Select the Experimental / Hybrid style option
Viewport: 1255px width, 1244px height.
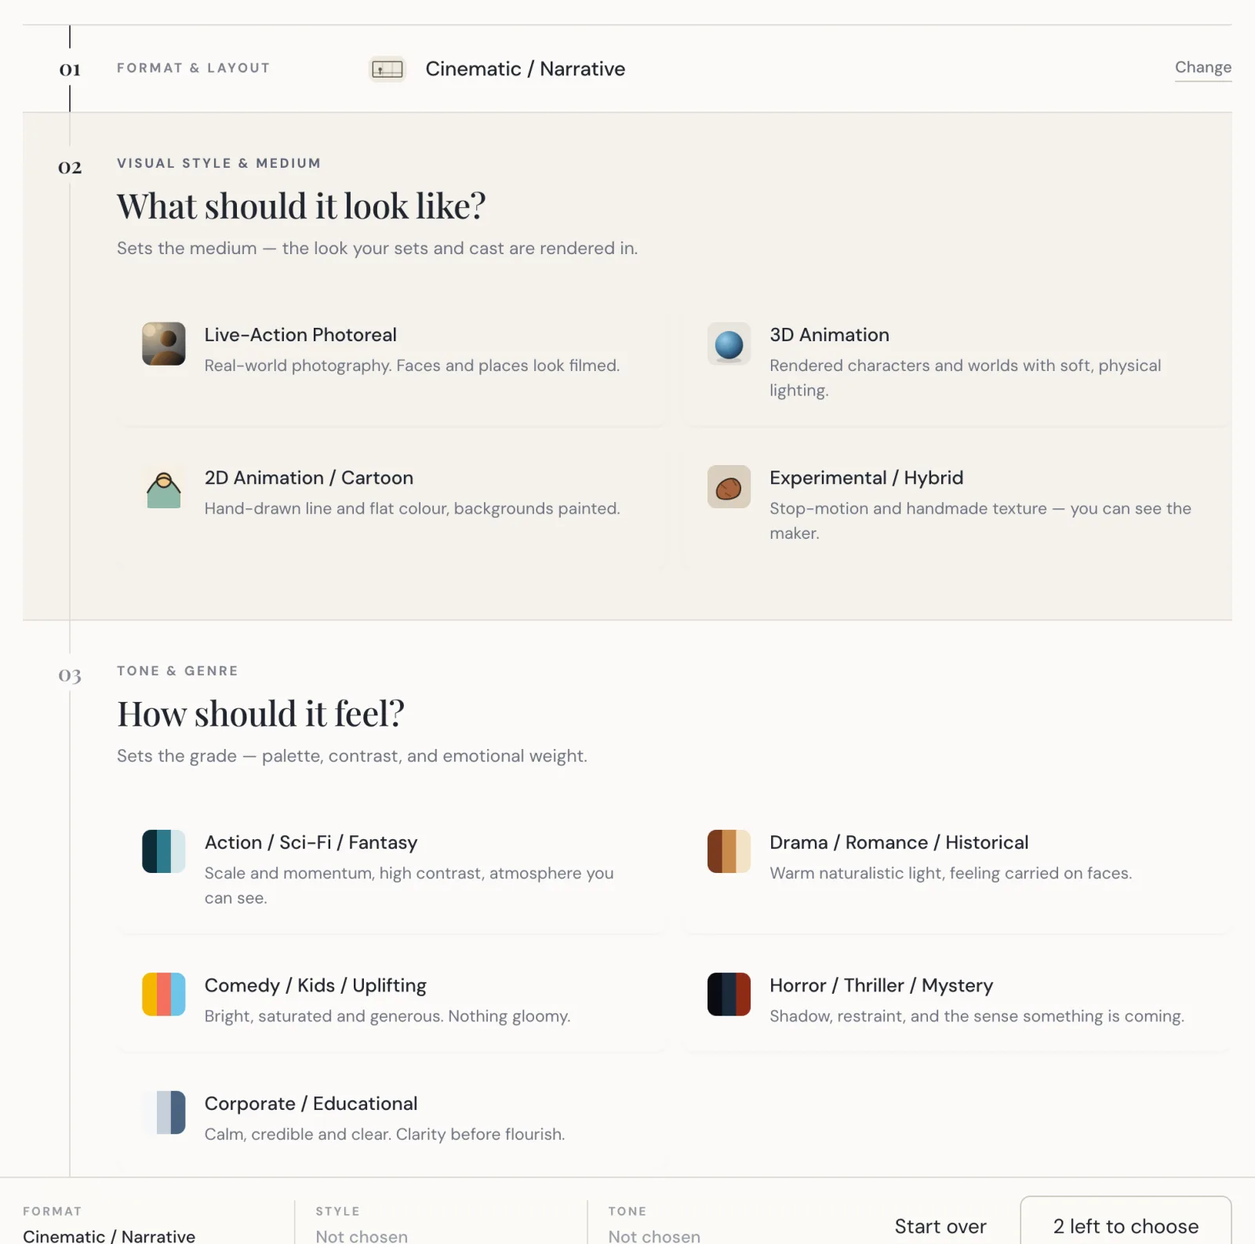point(957,507)
